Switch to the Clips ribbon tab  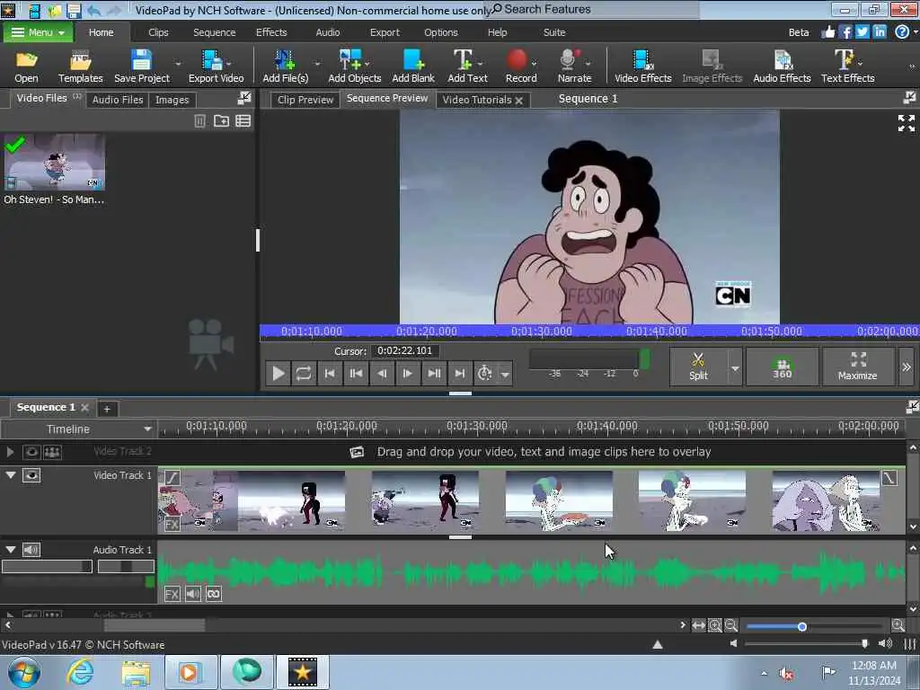(158, 32)
